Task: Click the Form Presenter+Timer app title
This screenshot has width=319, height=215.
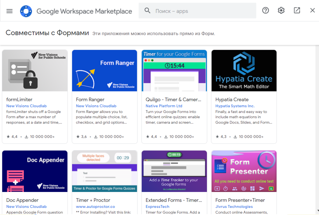Action: 240,200
